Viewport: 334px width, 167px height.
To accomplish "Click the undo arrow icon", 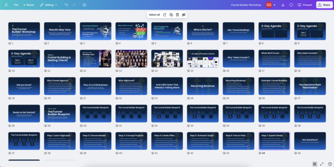I will coord(66,5).
